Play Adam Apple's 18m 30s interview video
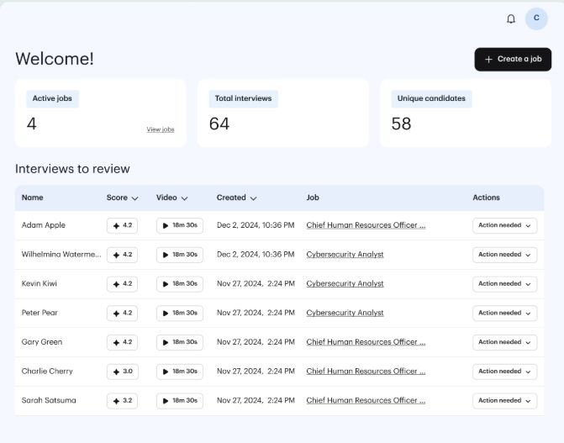This screenshot has height=443, width=564. [179, 225]
